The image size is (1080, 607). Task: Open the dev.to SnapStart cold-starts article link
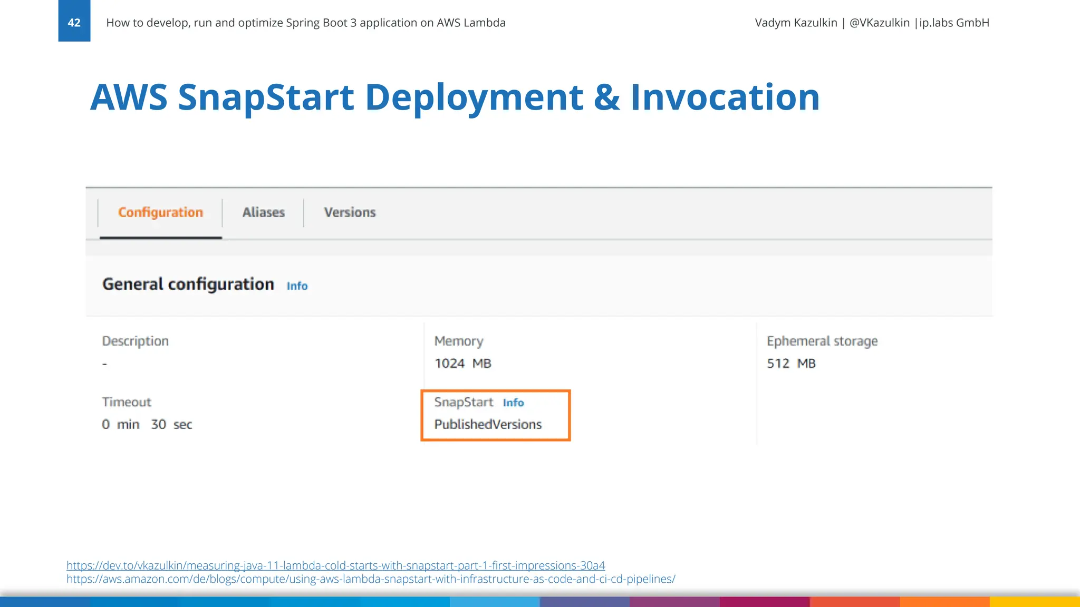point(335,565)
